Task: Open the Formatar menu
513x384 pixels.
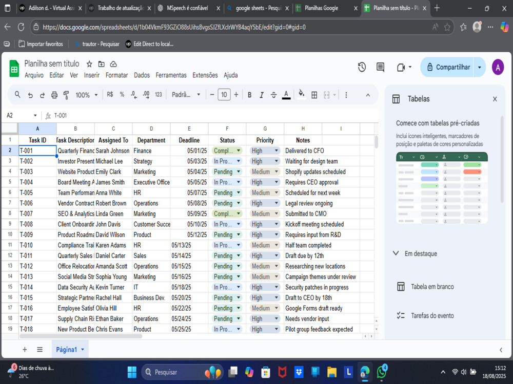Action: 116,75
